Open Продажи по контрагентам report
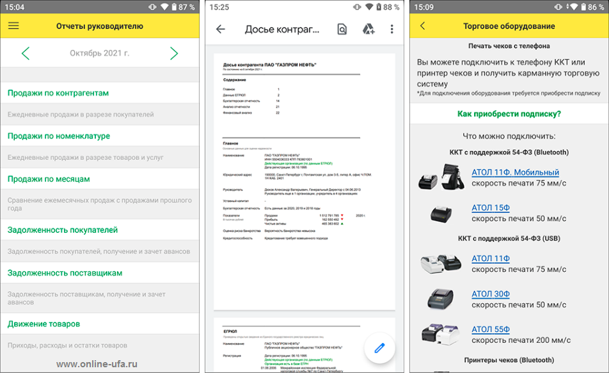609x373 pixels. 58,93
